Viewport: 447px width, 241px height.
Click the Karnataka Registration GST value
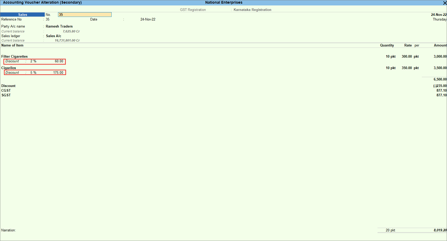tap(252, 10)
